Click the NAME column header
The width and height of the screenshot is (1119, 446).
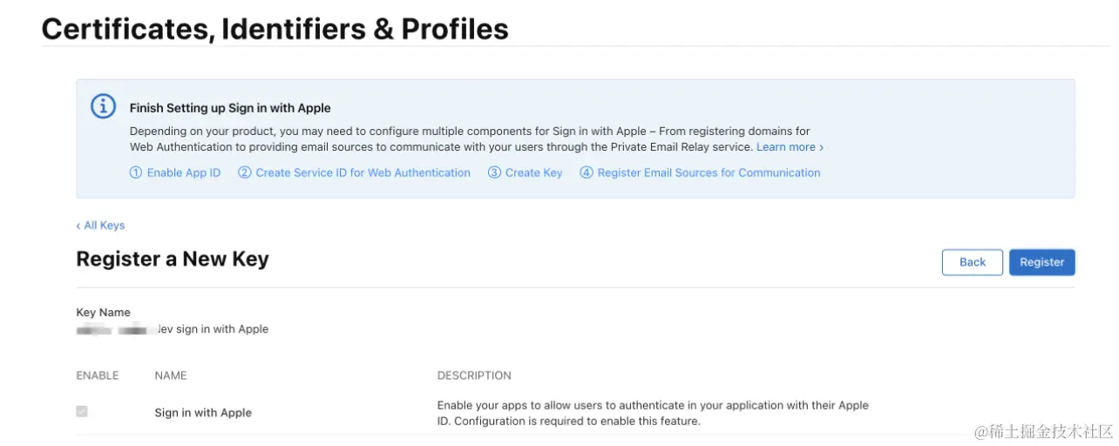171,375
